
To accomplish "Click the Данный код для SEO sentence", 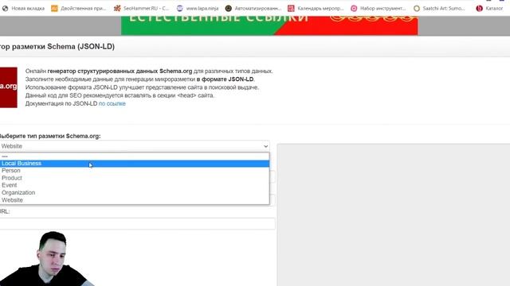I will pyautogui.click(x=120, y=95).
